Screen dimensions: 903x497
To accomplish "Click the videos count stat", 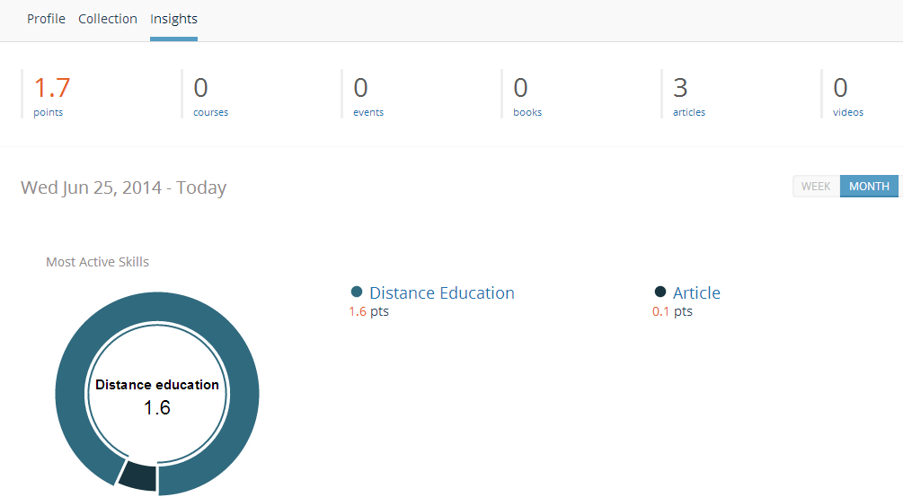I will tap(847, 94).
